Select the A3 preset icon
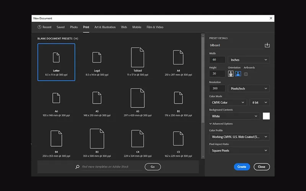 pyautogui.click(x=138, y=98)
